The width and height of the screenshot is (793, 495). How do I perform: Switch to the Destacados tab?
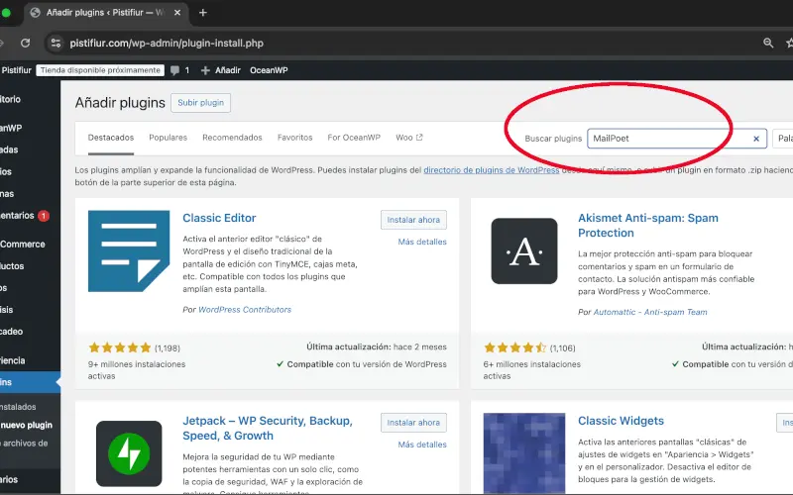click(111, 138)
